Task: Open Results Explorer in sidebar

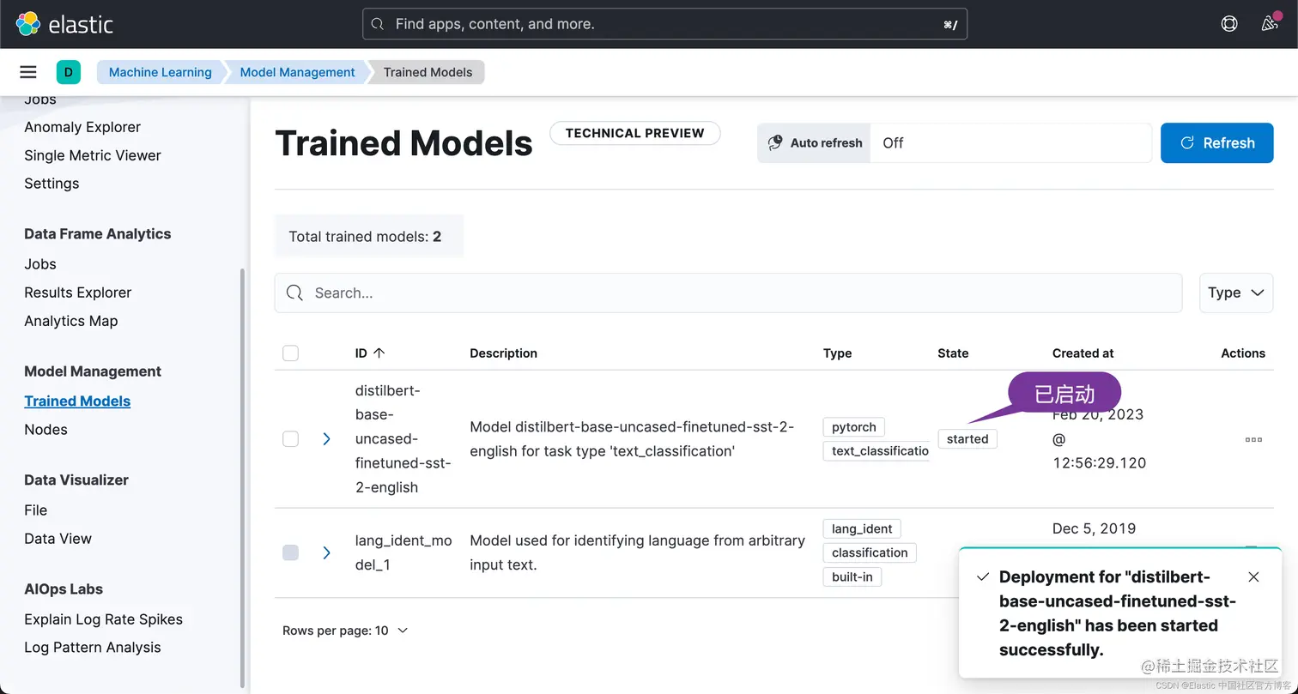Action: (78, 293)
